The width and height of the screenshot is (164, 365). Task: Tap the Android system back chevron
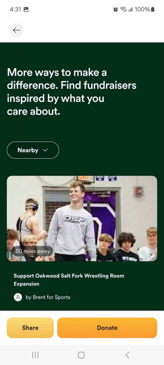coord(127,355)
